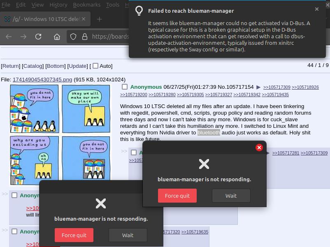Follow reply link >>105719280
330x247 pixels.
(x=162, y=95)
